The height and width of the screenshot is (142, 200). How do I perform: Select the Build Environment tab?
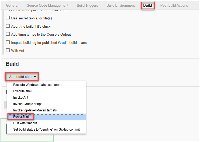[x=121, y=6]
